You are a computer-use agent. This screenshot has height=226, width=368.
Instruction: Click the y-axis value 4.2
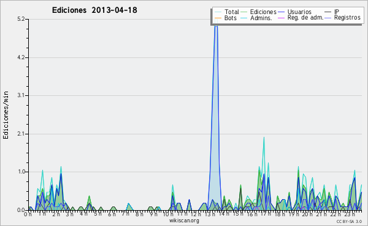[x=21, y=57]
